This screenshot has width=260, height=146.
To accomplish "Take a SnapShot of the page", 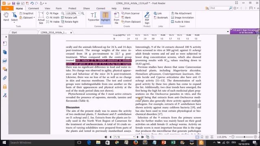I will (x=26, y=13).
